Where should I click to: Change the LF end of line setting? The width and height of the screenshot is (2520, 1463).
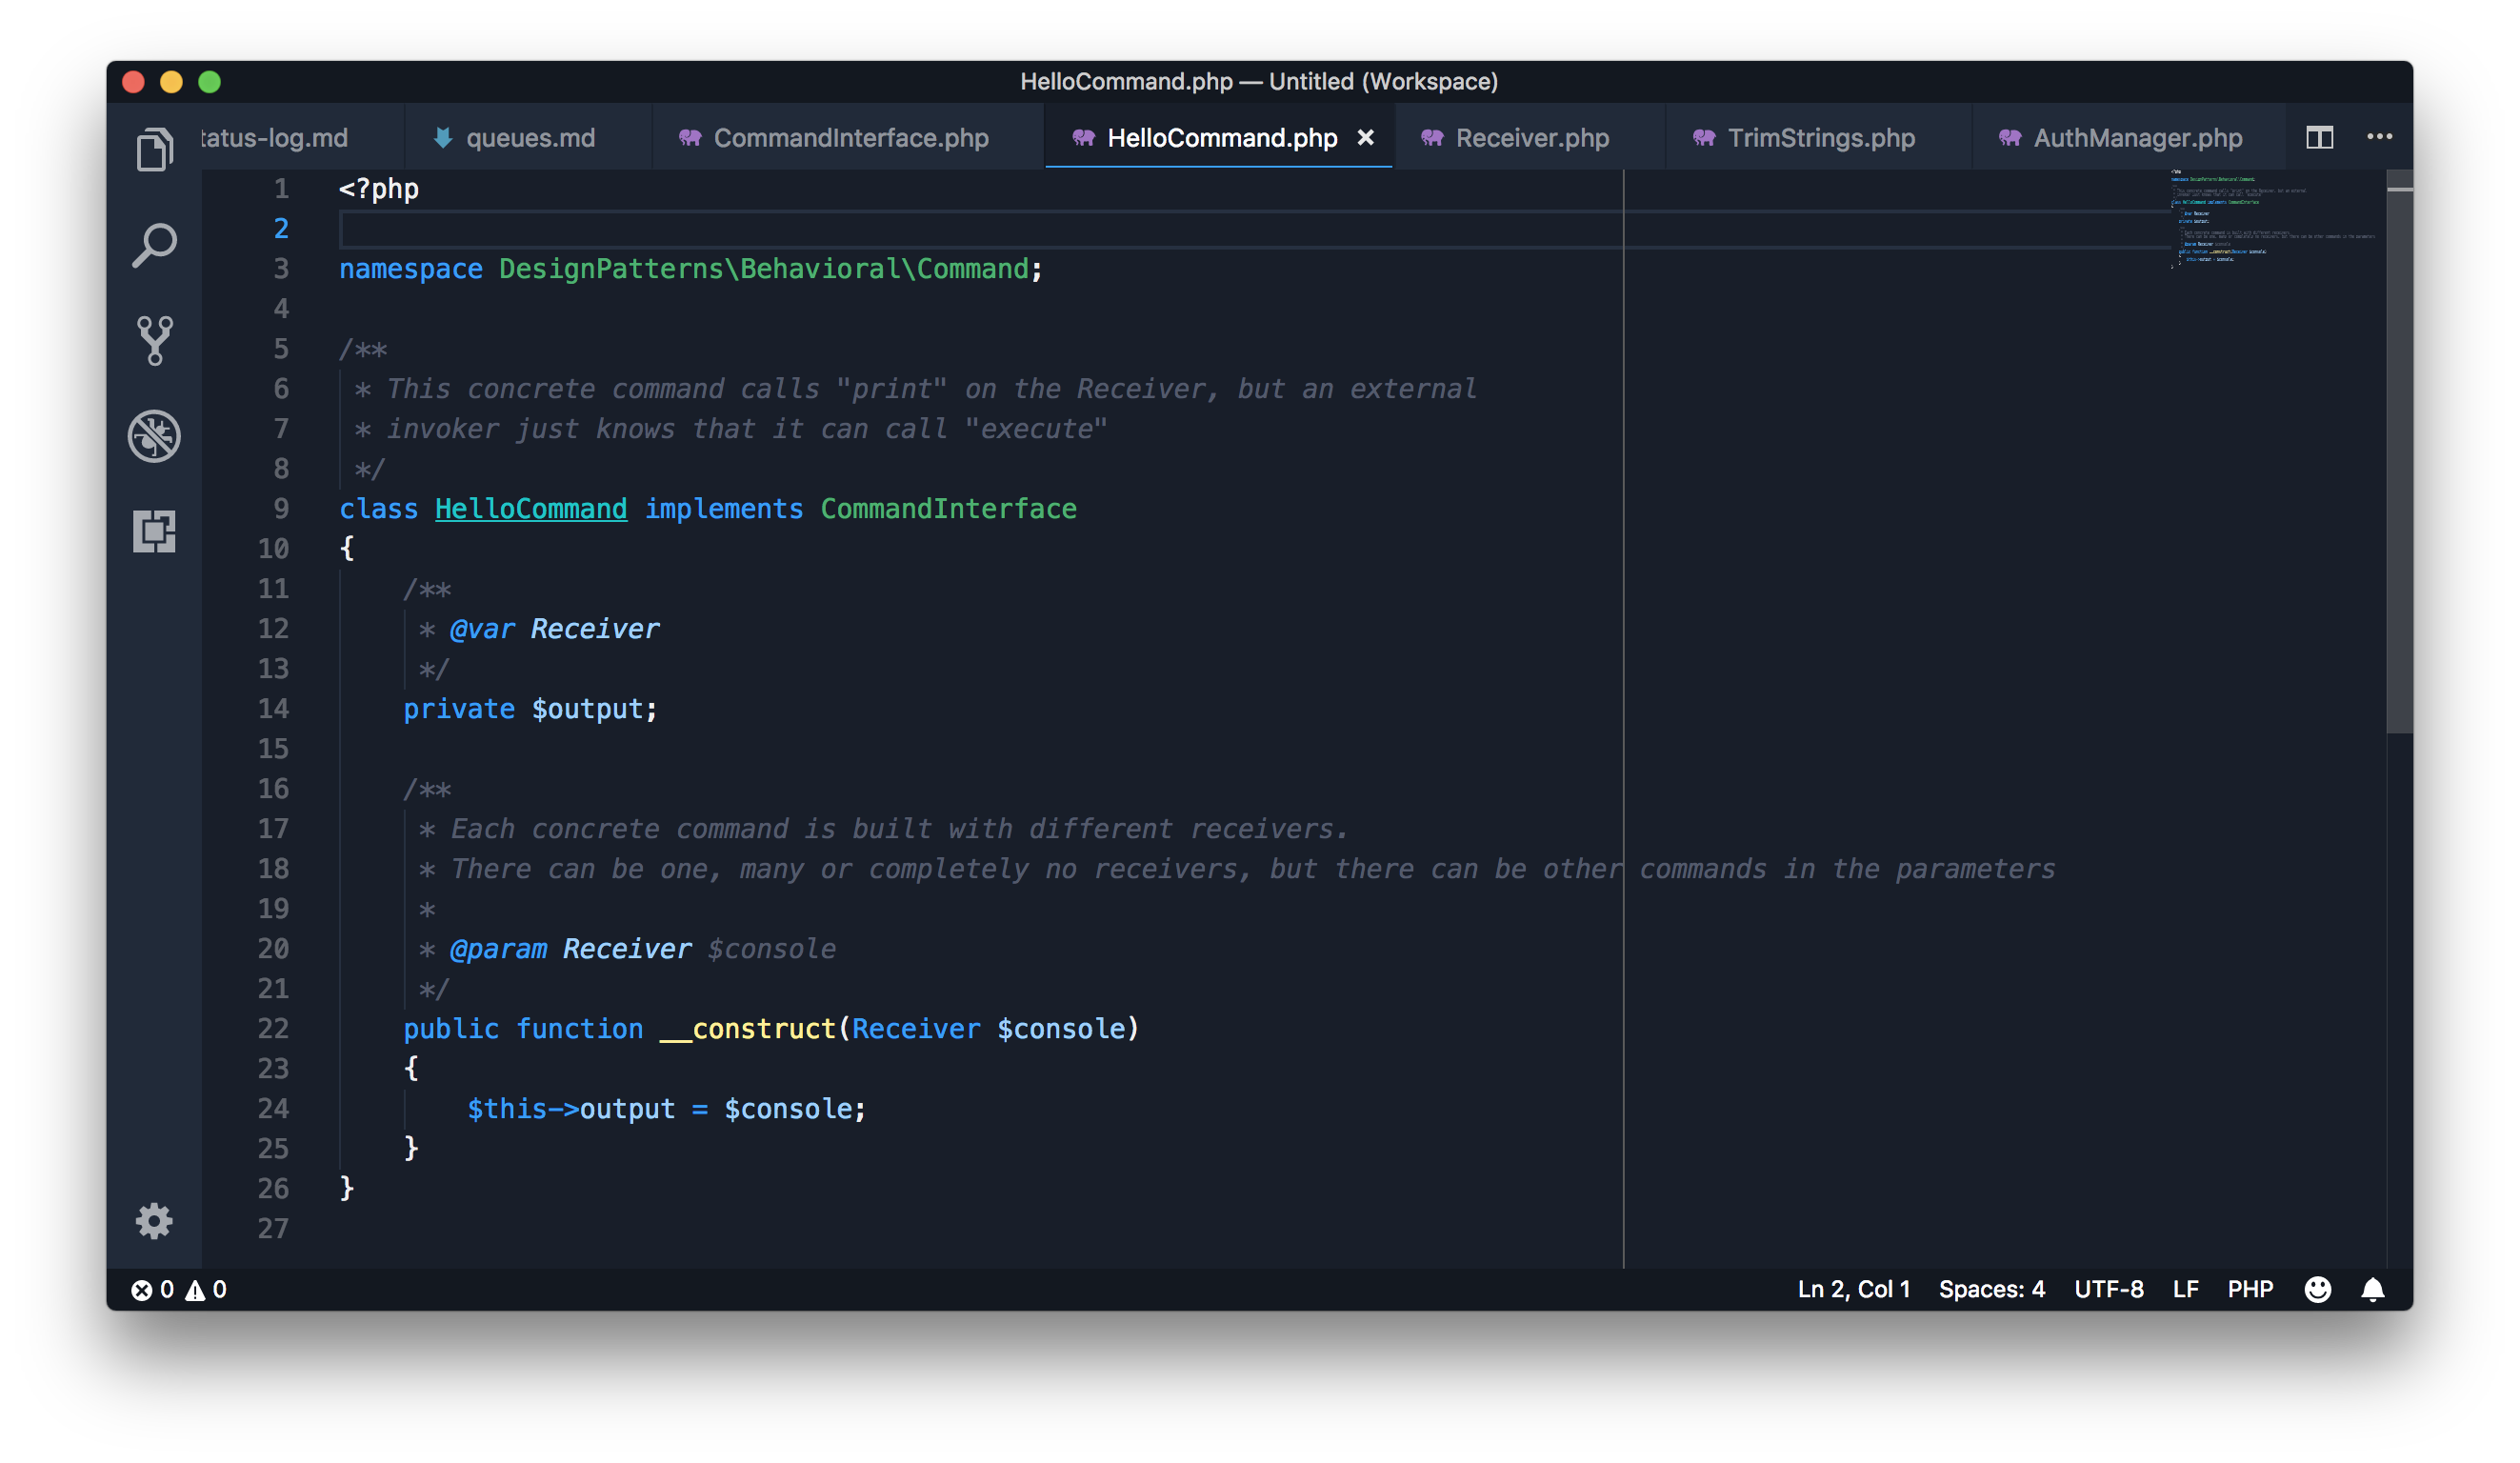[x=2185, y=1289]
